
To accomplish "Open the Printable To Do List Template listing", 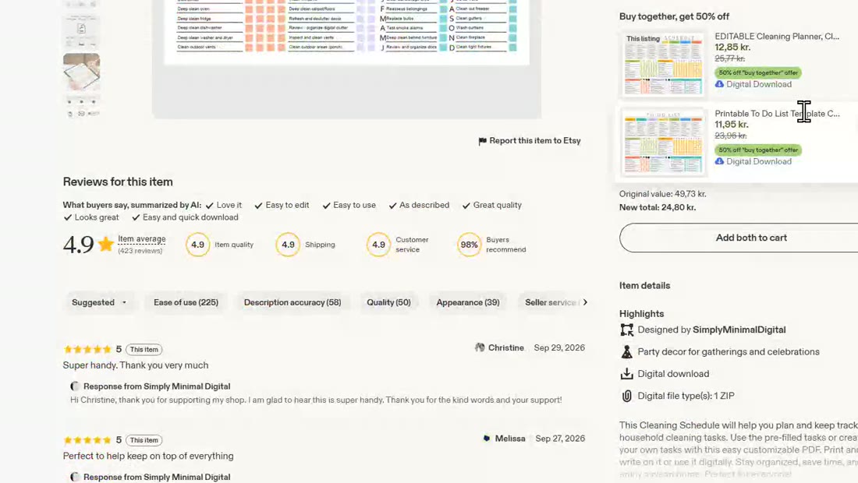I will [x=777, y=114].
